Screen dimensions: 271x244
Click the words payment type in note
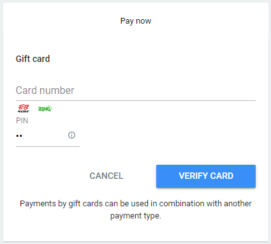tap(135, 216)
